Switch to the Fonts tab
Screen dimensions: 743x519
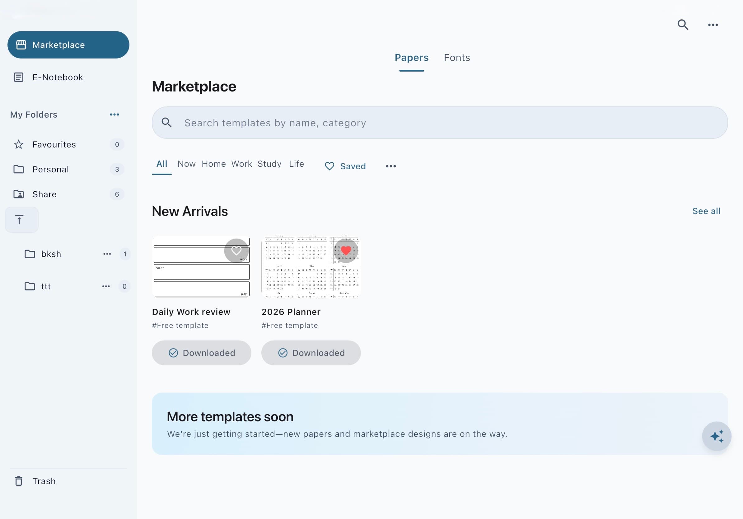[x=457, y=58]
